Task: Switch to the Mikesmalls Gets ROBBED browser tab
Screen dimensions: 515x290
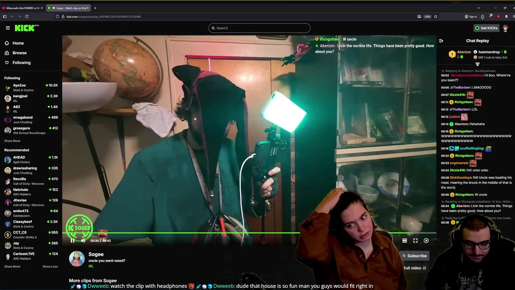Action: click(x=22, y=8)
